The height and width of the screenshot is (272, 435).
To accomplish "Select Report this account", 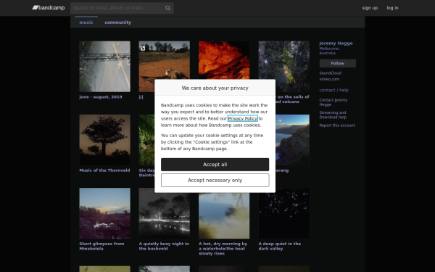I will [337, 125].
